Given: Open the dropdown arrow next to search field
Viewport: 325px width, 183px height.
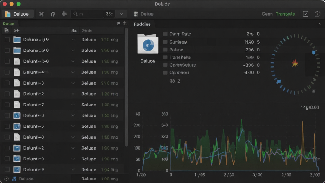Looking at the screenshot, I should point(122,14).
